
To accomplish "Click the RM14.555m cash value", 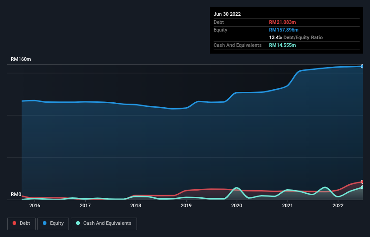I will (x=282, y=45).
